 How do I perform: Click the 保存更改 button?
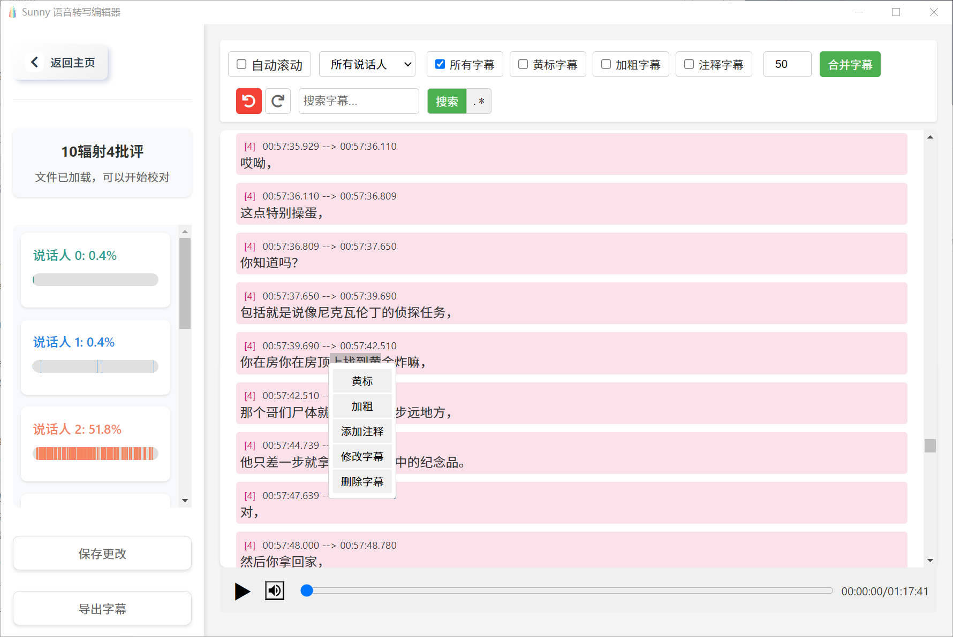pyautogui.click(x=102, y=554)
